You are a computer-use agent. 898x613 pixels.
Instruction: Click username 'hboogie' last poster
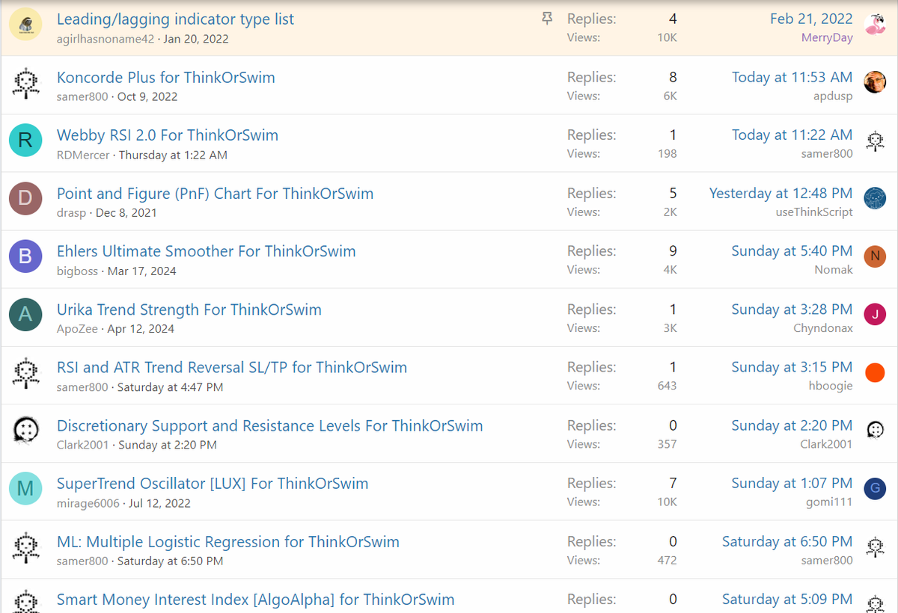831,386
